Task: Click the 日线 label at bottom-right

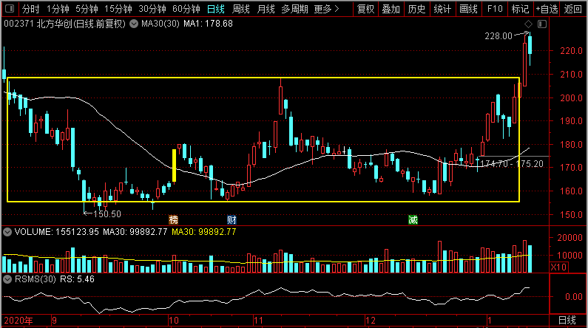Action: [567, 321]
